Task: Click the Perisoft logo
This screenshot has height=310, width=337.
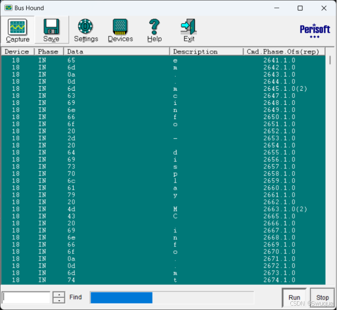Action: [315, 31]
